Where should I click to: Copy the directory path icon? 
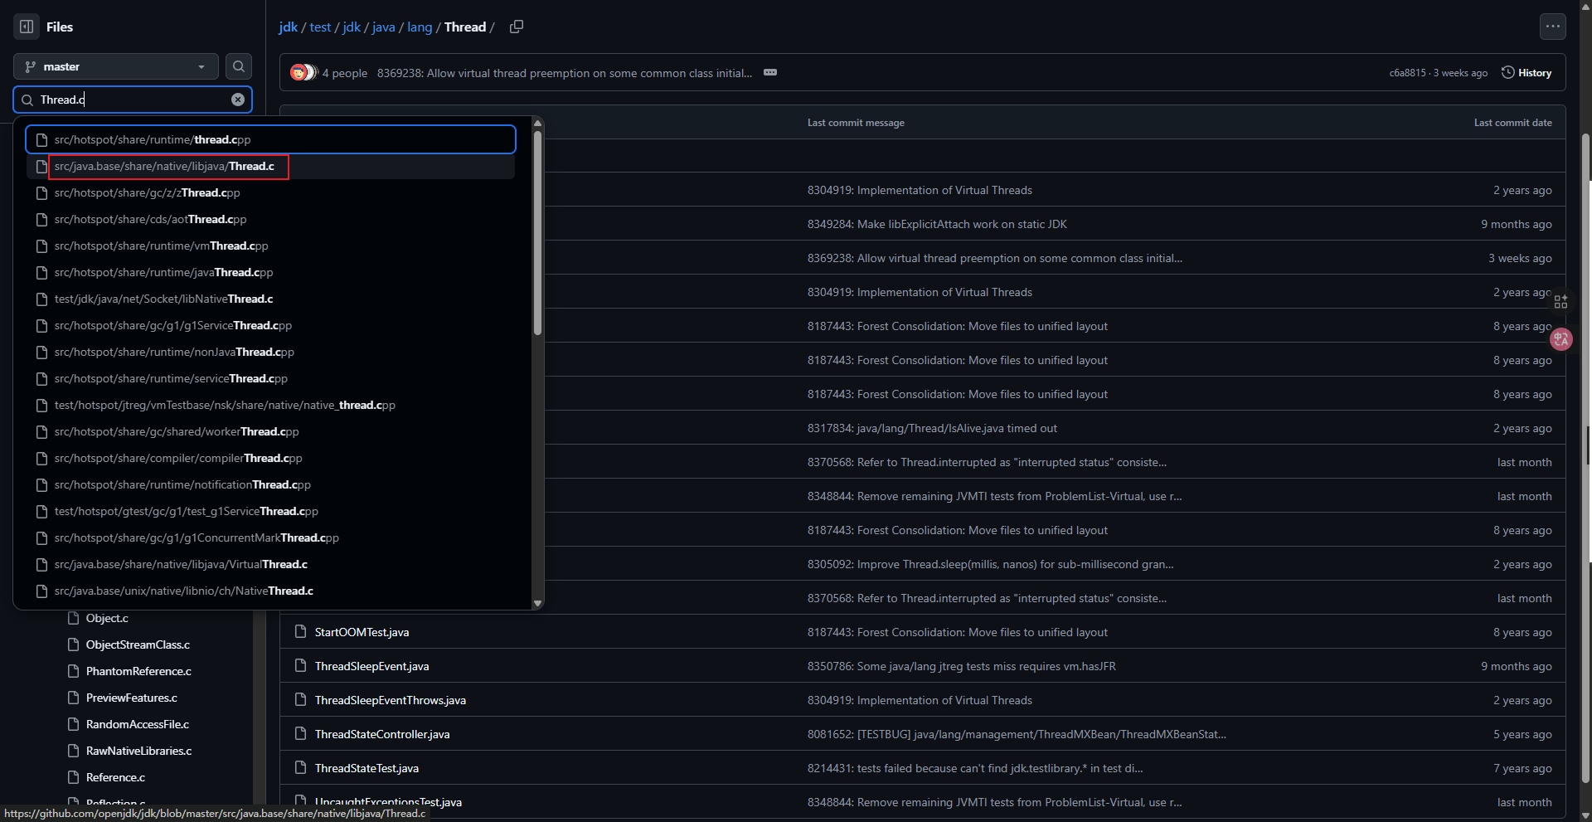[517, 27]
